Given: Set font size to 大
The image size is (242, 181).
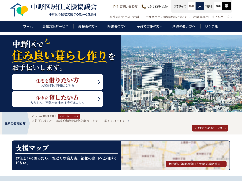Looking at the screenshot, I should pos(200,6).
